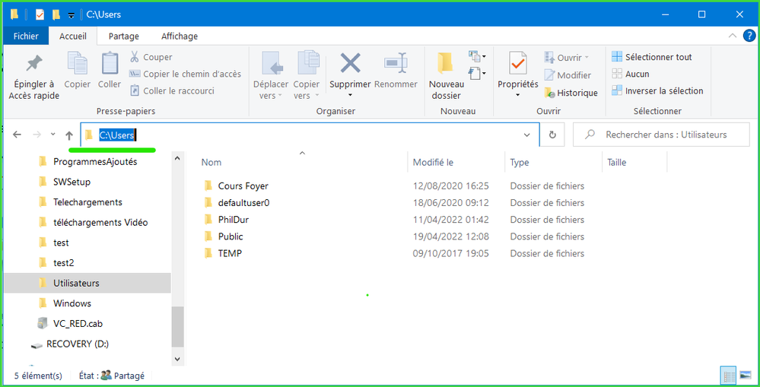
Task: Refresh the folder view in address bar
Action: [552, 135]
